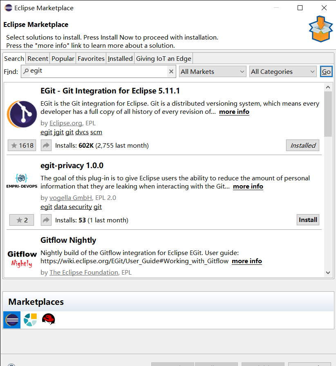Image resolution: width=336 pixels, height=366 pixels.
Task: Click the jgit tag link
Action: click(59, 132)
